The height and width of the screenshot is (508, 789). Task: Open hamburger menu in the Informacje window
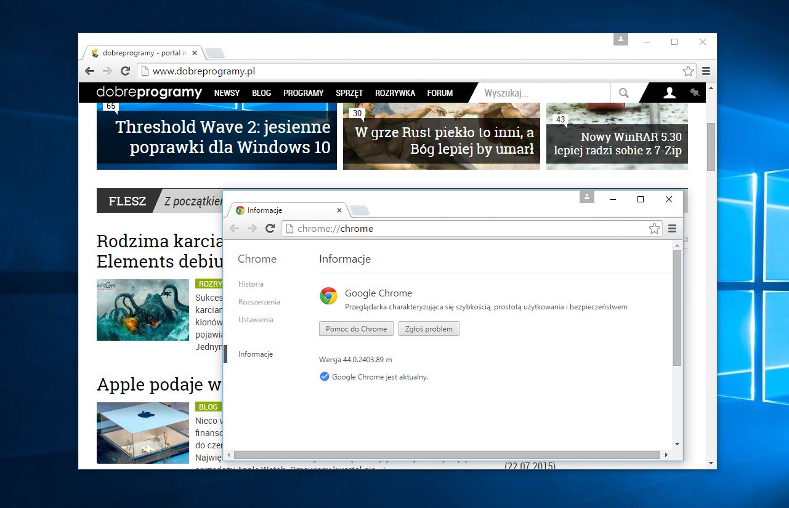tap(672, 229)
